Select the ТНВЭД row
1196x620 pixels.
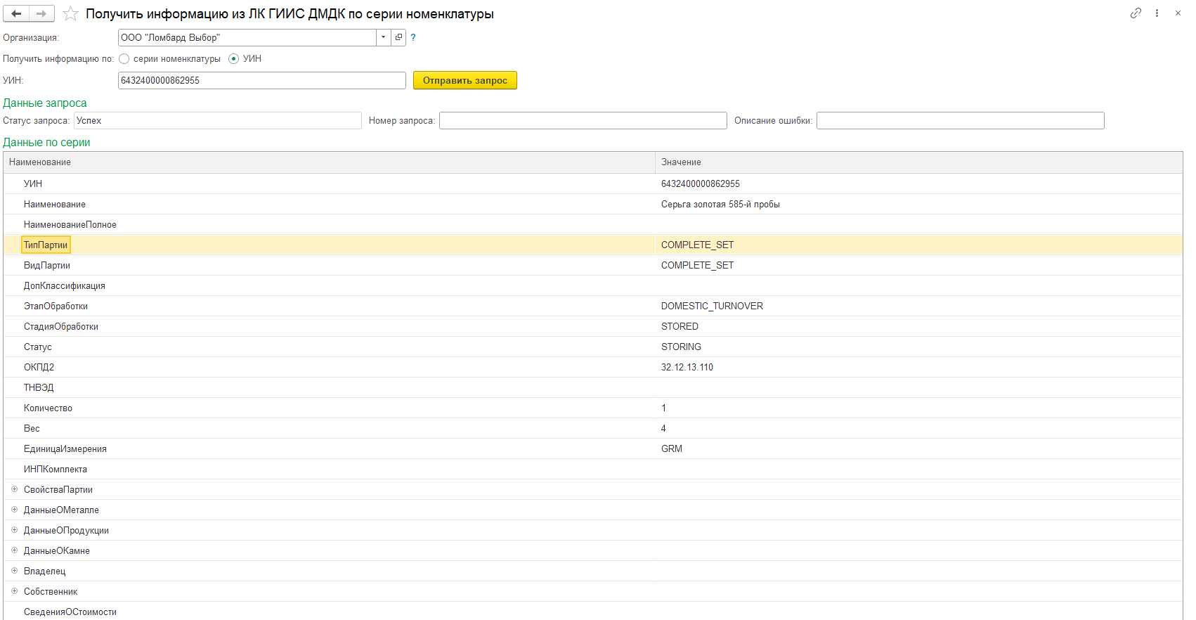click(x=593, y=387)
